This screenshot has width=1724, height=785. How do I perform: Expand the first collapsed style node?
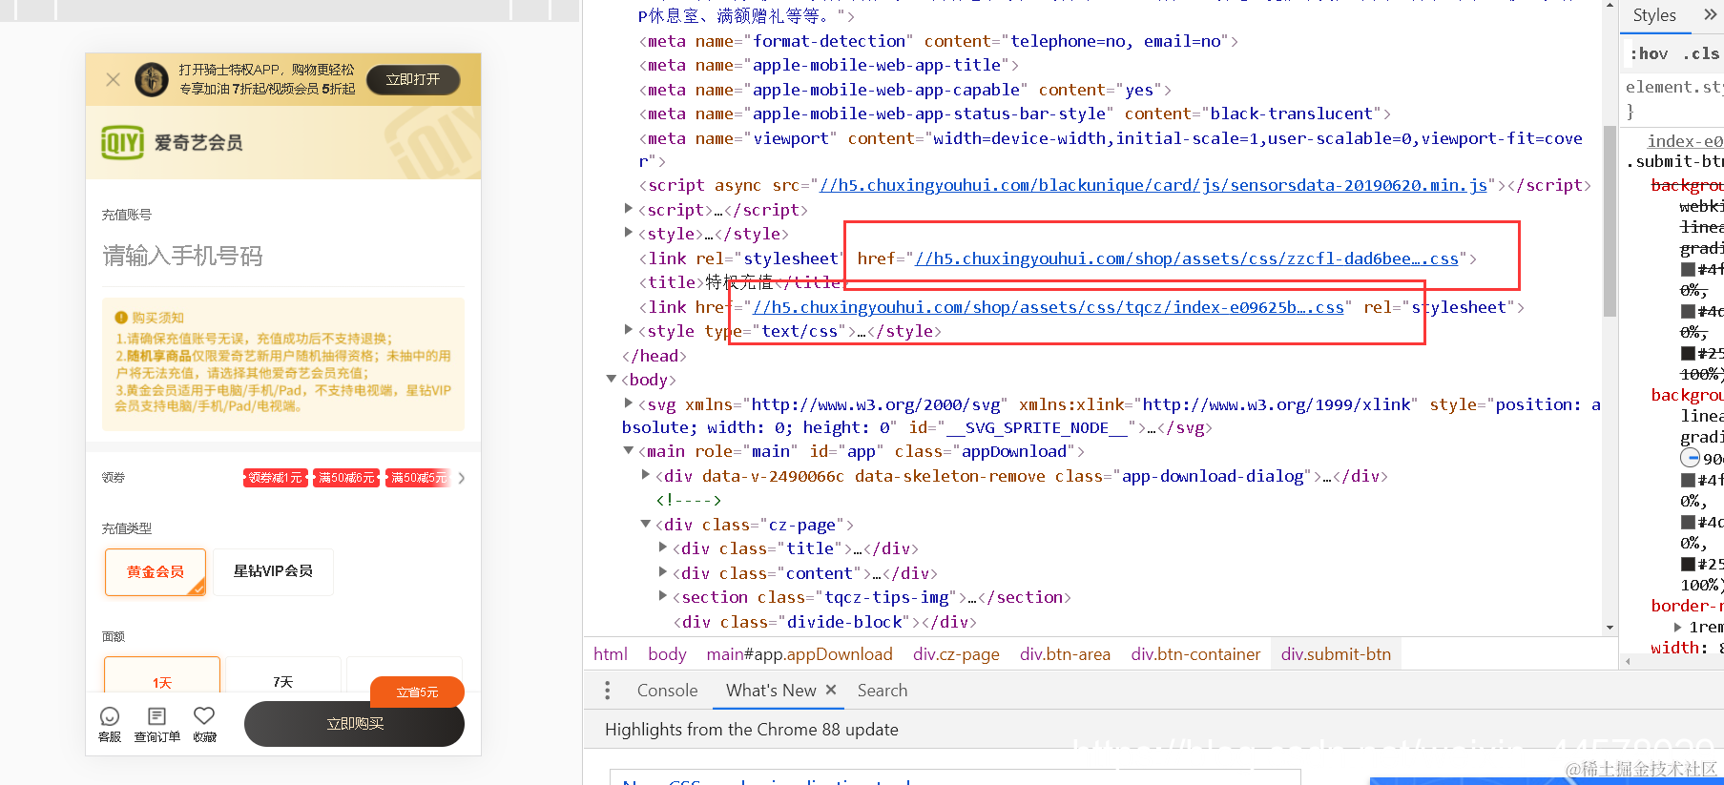(x=628, y=232)
